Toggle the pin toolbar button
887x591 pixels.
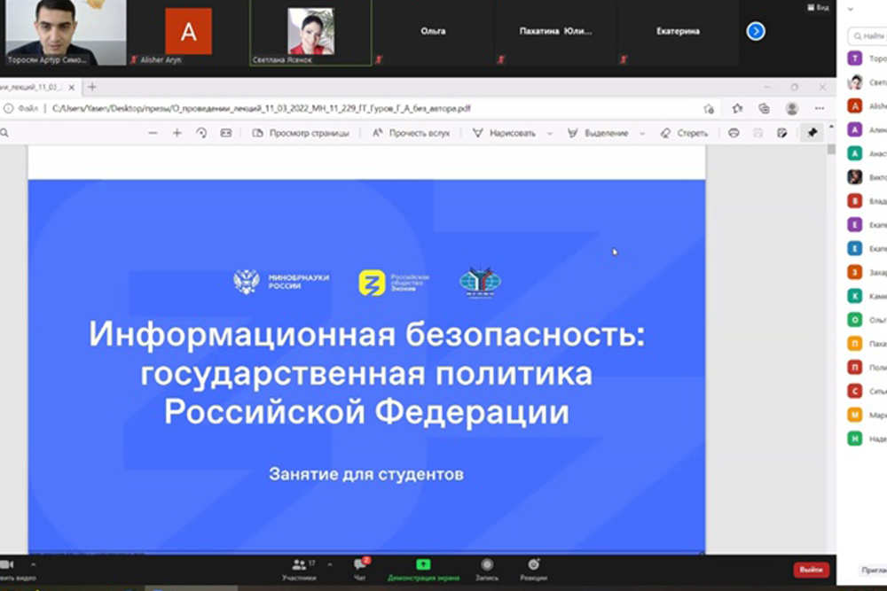coord(812,133)
